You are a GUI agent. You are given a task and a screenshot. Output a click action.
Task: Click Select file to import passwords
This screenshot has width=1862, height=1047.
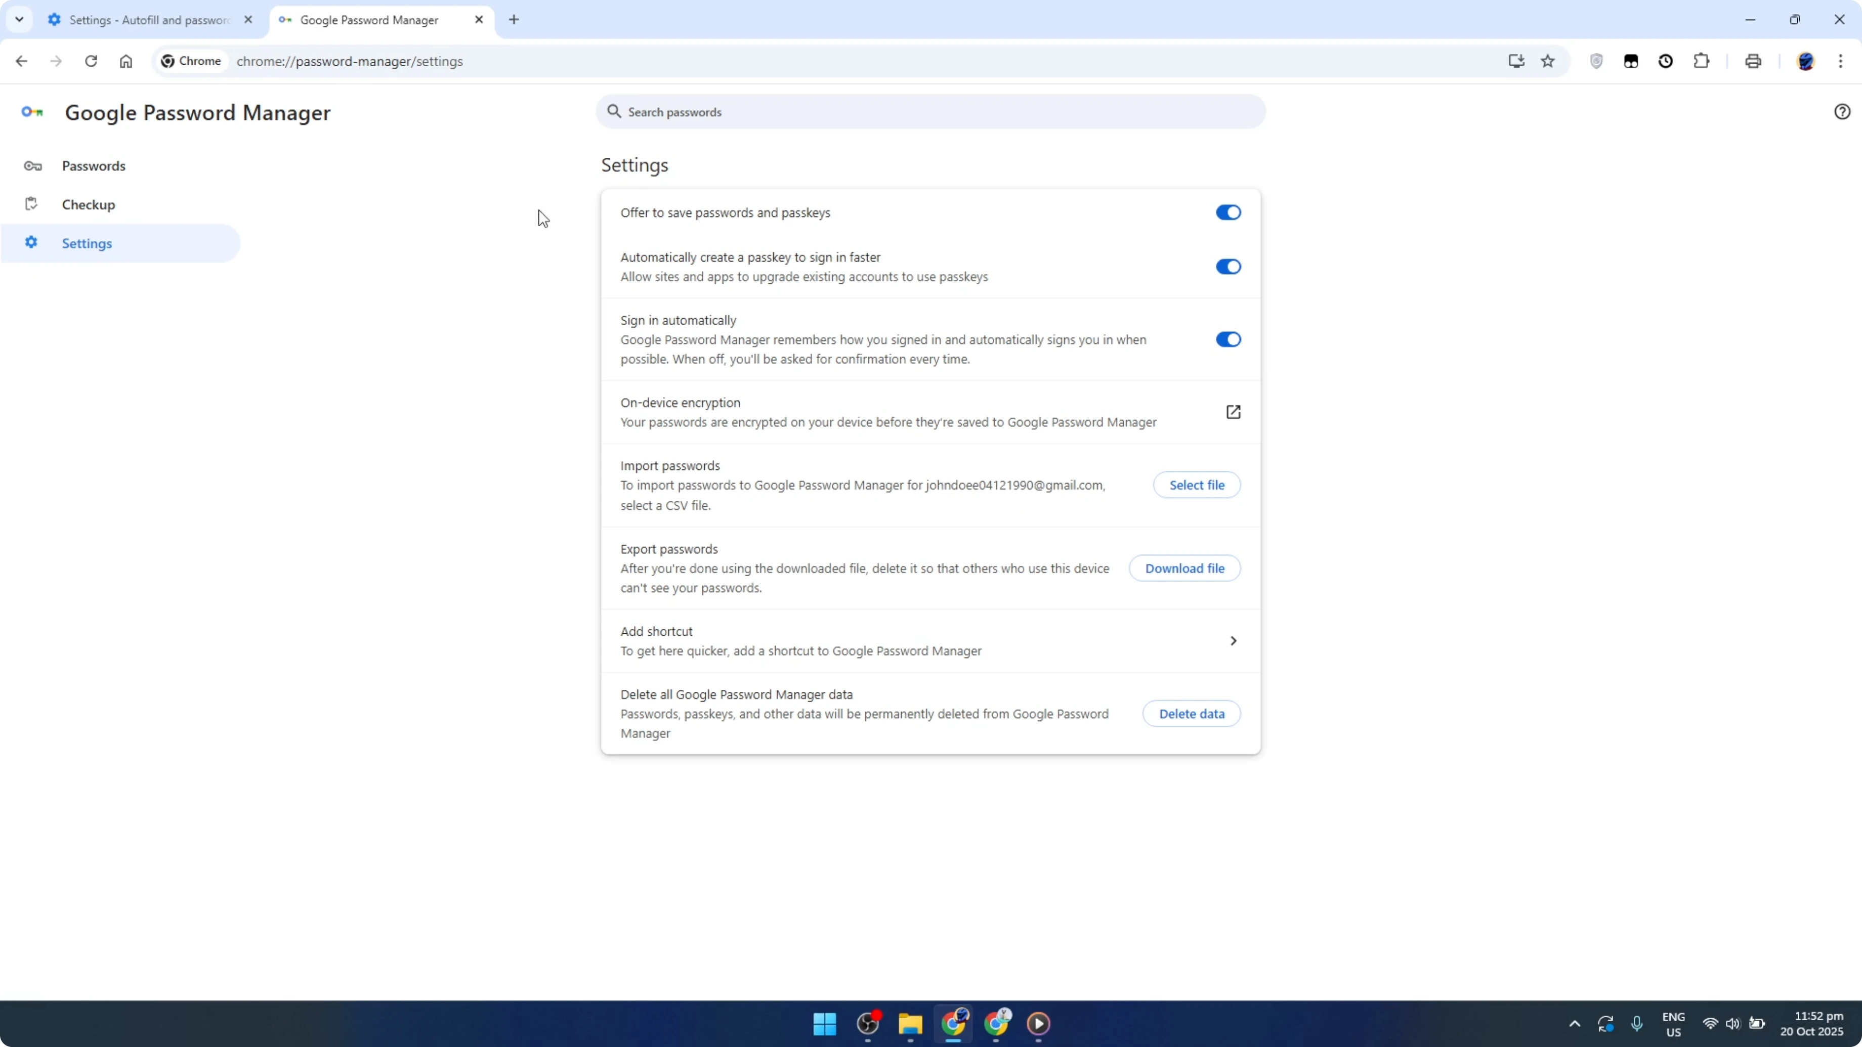pyautogui.click(x=1196, y=484)
